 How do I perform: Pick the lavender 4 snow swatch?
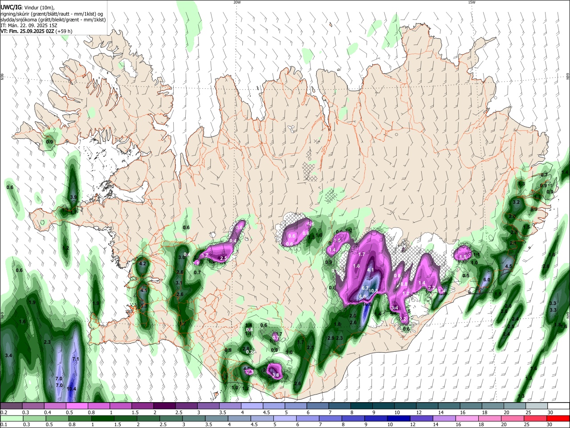click(252, 406)
